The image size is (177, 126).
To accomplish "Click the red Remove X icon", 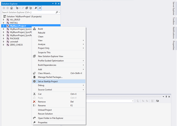I will click(35, 102).
